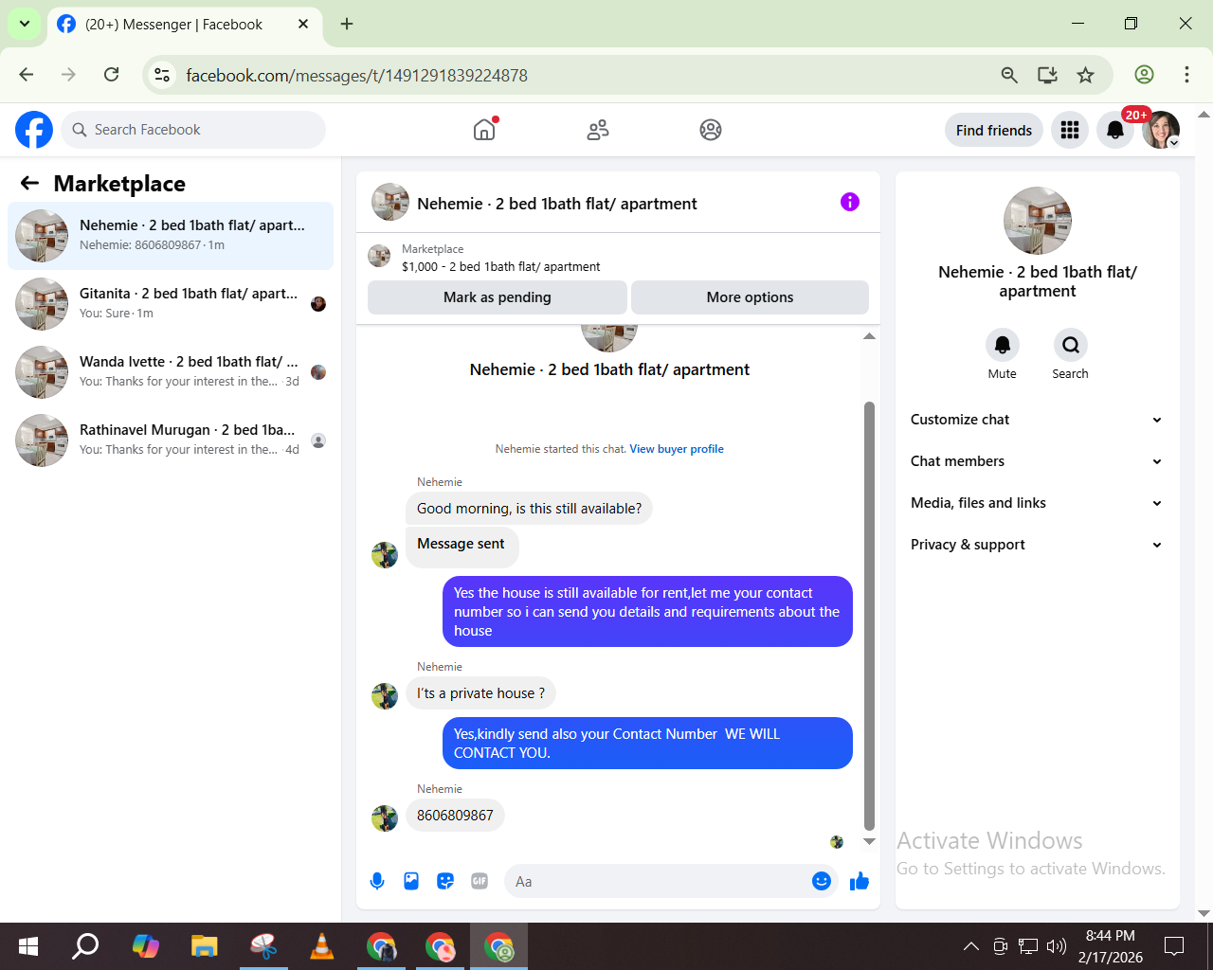Image resolution: width=1213 pixels, height=970 pixels.
Task: Open a new browser tab
Action: click(x=347, y=24)
